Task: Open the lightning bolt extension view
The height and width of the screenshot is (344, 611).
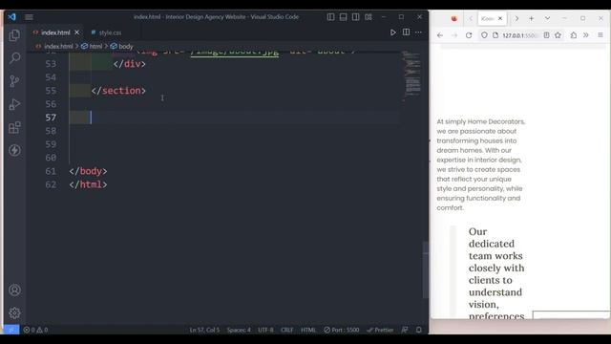Action: 14,150
